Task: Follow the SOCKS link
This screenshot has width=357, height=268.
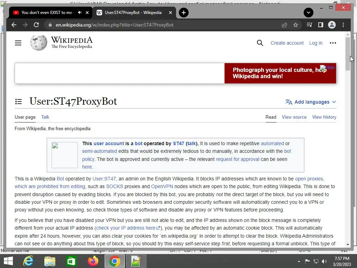Action: pos(114,186)
